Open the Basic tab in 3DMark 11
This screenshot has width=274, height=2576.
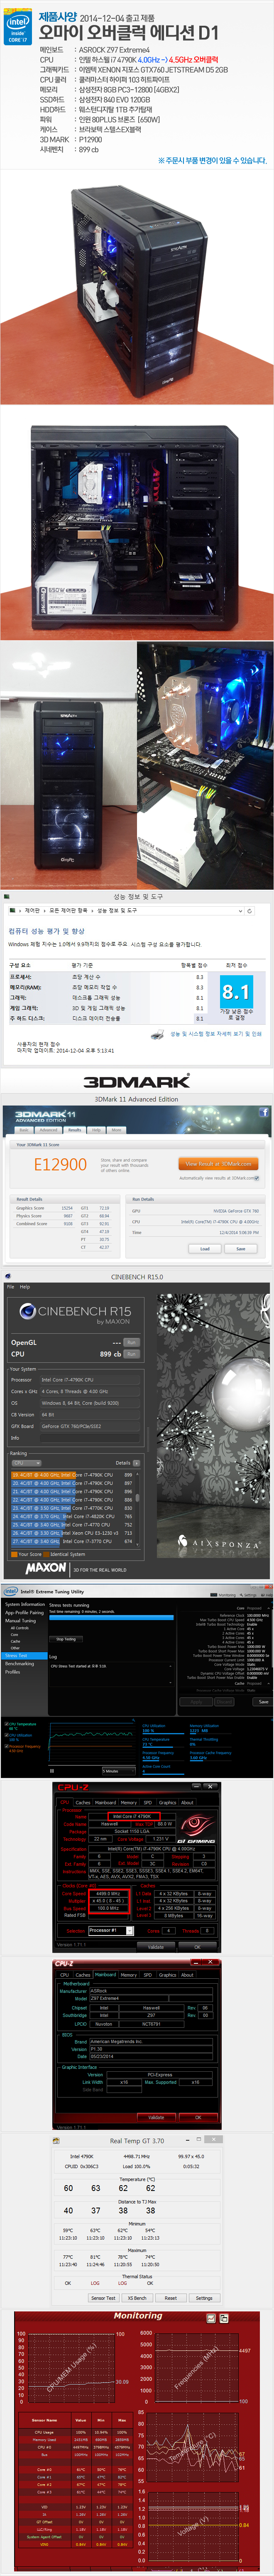[x=24, y=1130]
